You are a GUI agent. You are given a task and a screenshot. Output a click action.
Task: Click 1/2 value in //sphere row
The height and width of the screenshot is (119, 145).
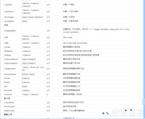point(48,5)
